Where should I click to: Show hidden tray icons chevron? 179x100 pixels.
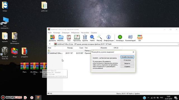[148, 97]
